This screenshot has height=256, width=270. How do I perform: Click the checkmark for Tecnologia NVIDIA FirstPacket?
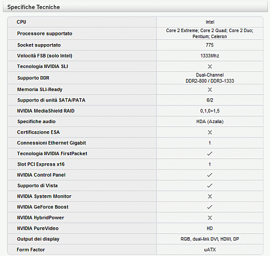point(210,153)
